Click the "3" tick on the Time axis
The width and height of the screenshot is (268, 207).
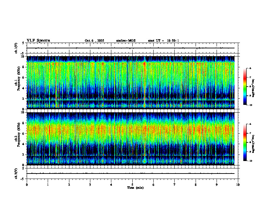90,185
